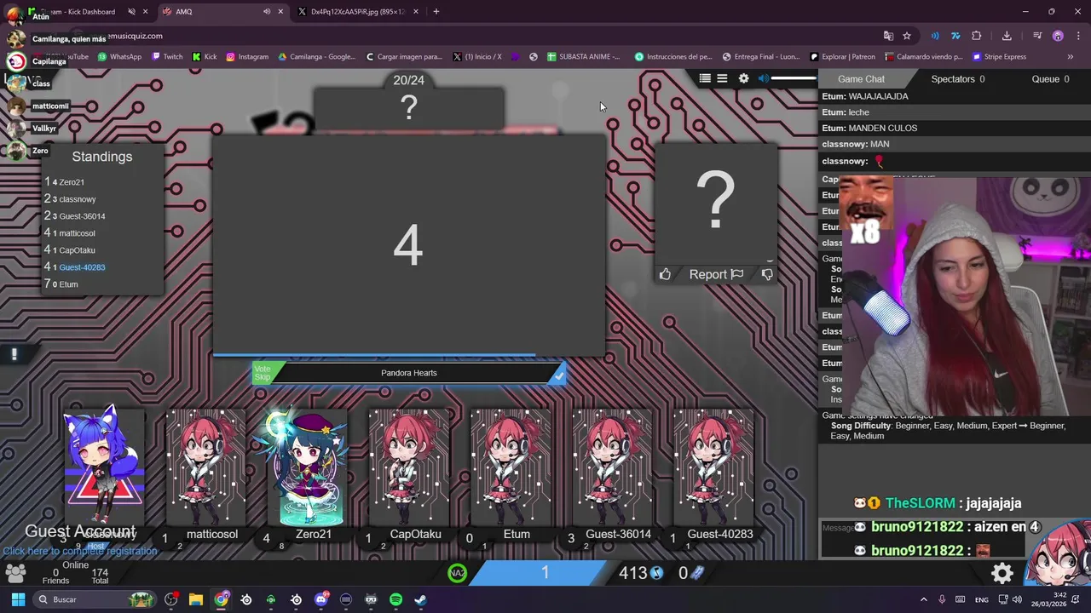Open the Windows Start menu
Viewport: 1091px width, 613px height.
click(x=17, y=599)
